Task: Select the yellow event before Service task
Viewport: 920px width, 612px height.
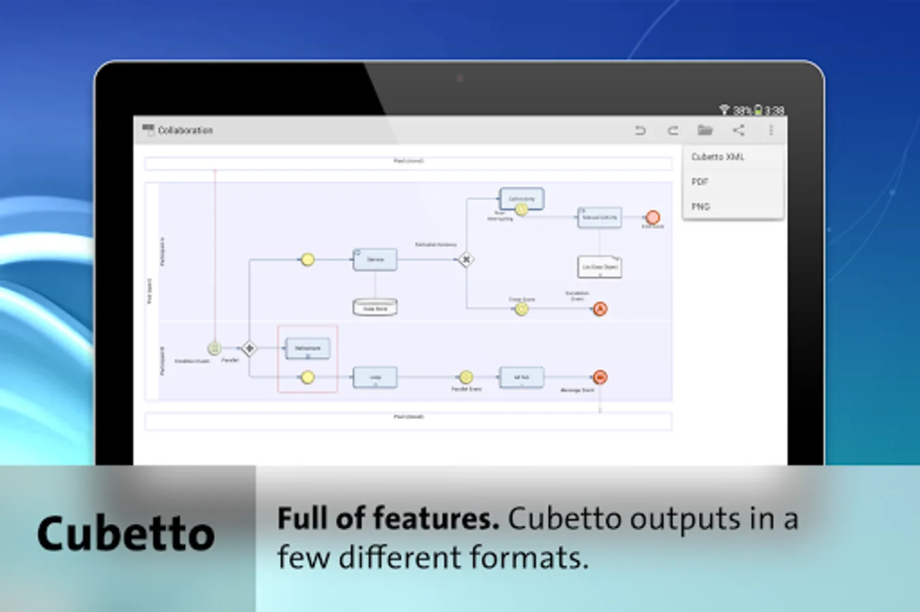Action: (308, 259)
